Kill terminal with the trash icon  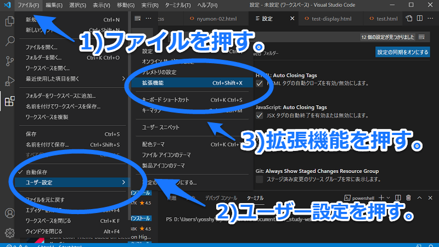(x=408, y=198)
